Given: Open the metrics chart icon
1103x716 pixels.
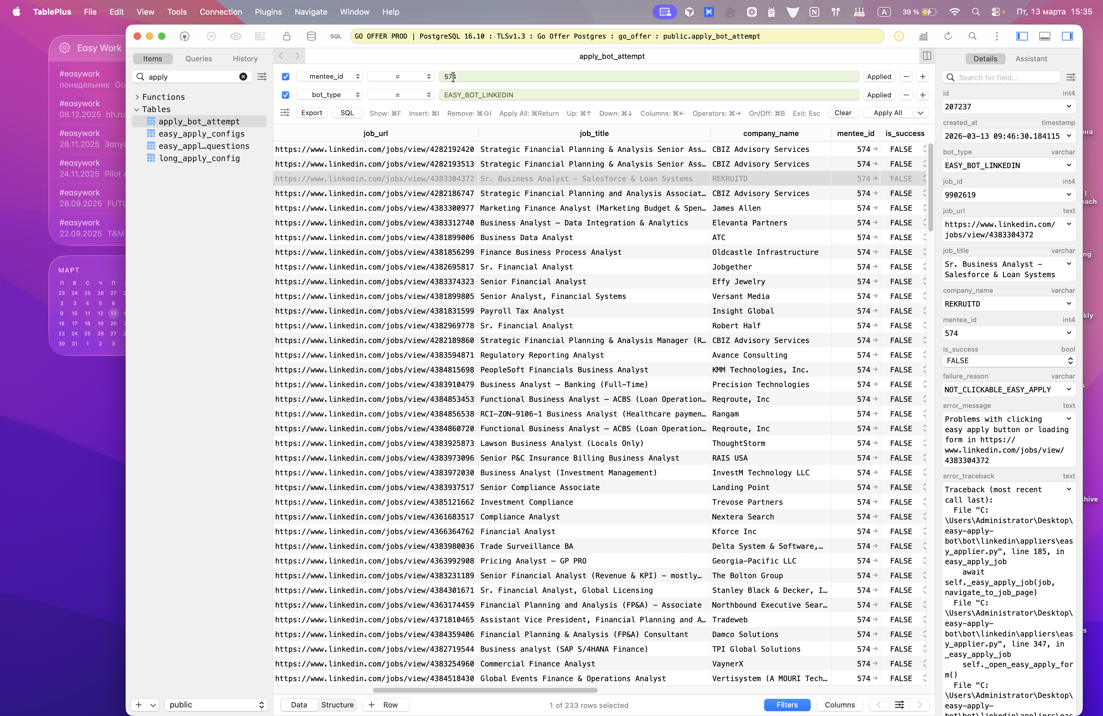Looking at the screenshot, I should coord(923,36).
